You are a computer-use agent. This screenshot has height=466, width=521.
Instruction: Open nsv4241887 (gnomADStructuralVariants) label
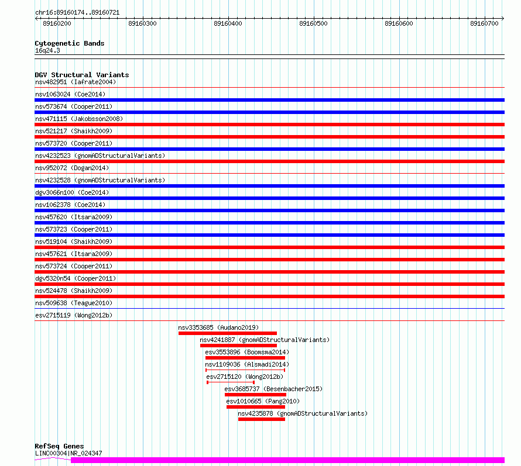coord(265,340)
